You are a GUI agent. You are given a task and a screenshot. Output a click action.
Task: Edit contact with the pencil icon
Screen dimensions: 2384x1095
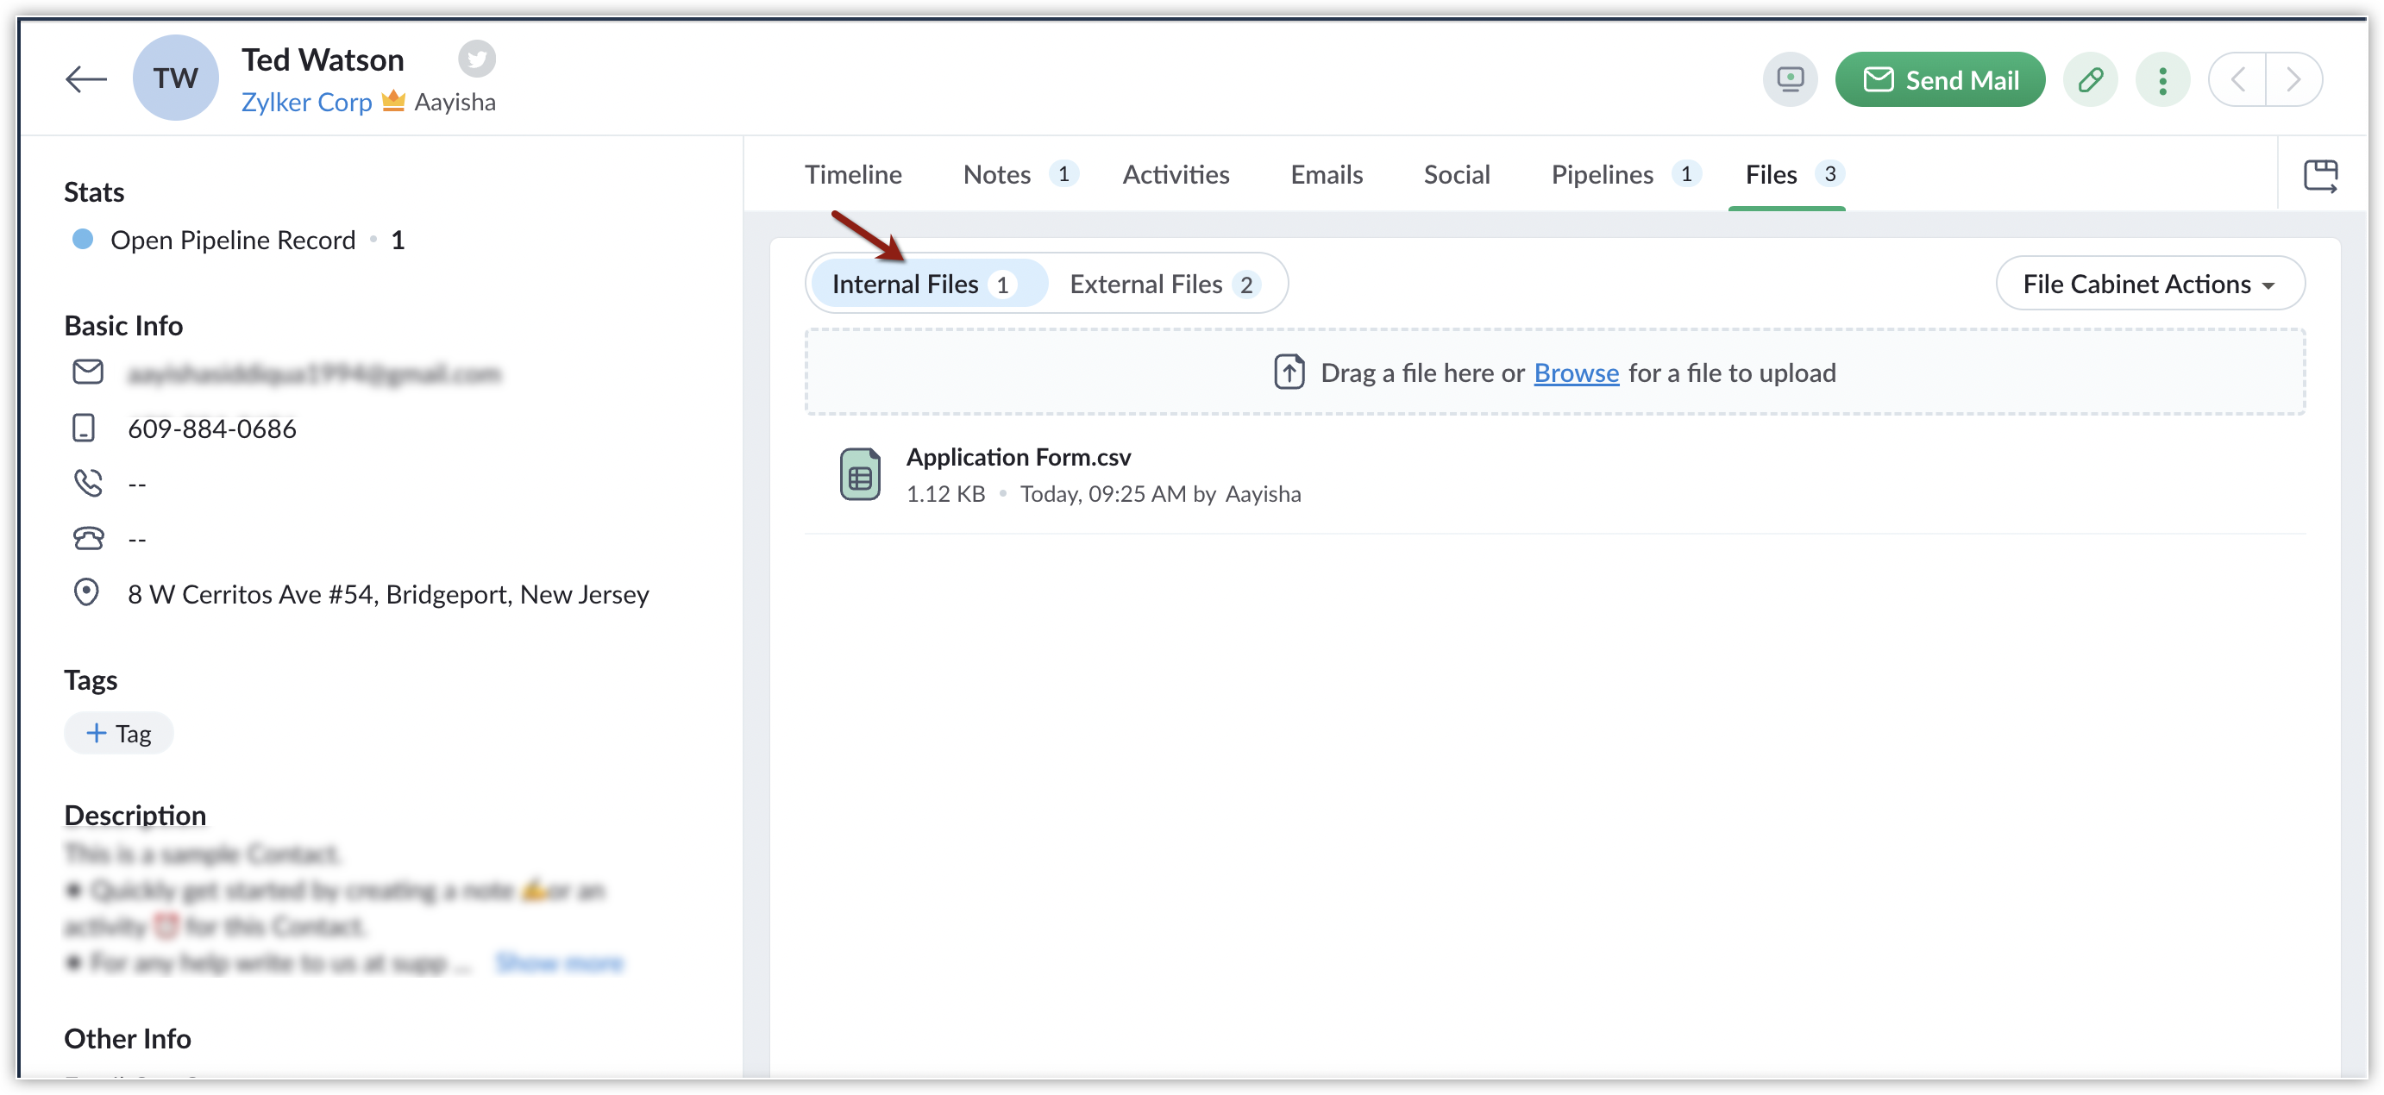click(x=2090, y=79)
